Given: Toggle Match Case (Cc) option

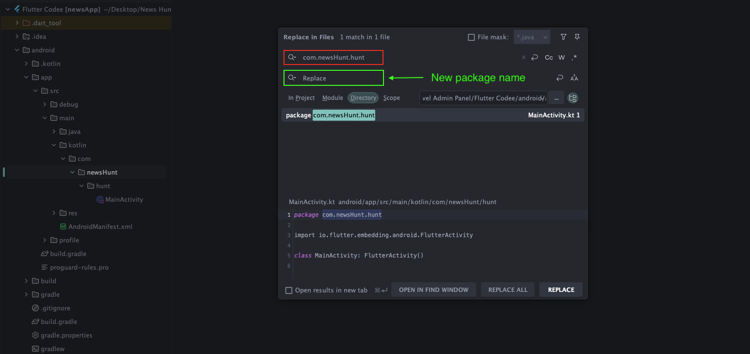Looking at the screenshot, I should click(x=549, y=58).
